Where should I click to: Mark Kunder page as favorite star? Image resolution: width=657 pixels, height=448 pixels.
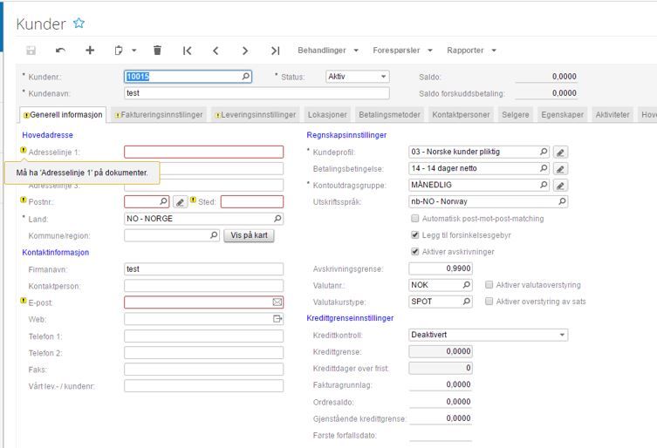coord(79,23)
